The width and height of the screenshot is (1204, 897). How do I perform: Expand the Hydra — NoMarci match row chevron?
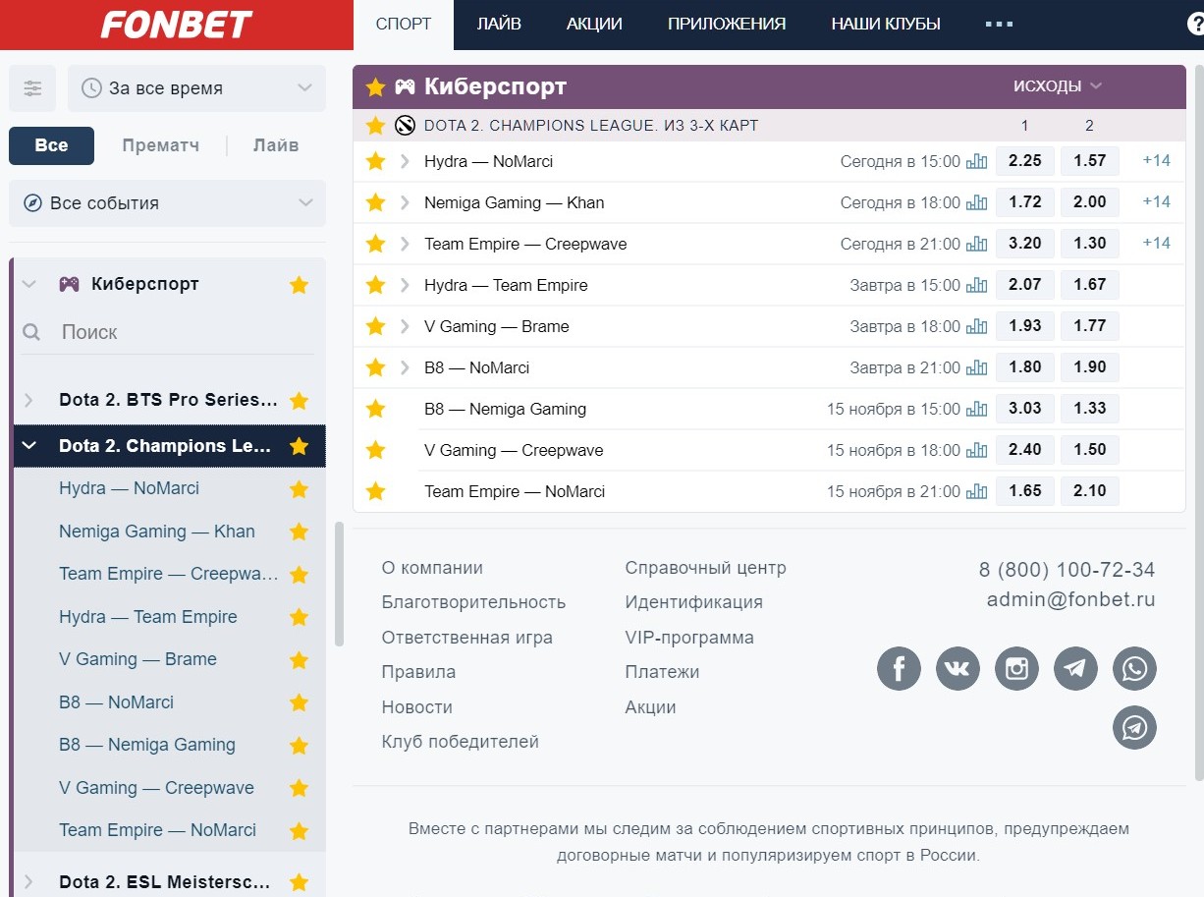click(x=405, y=161)
